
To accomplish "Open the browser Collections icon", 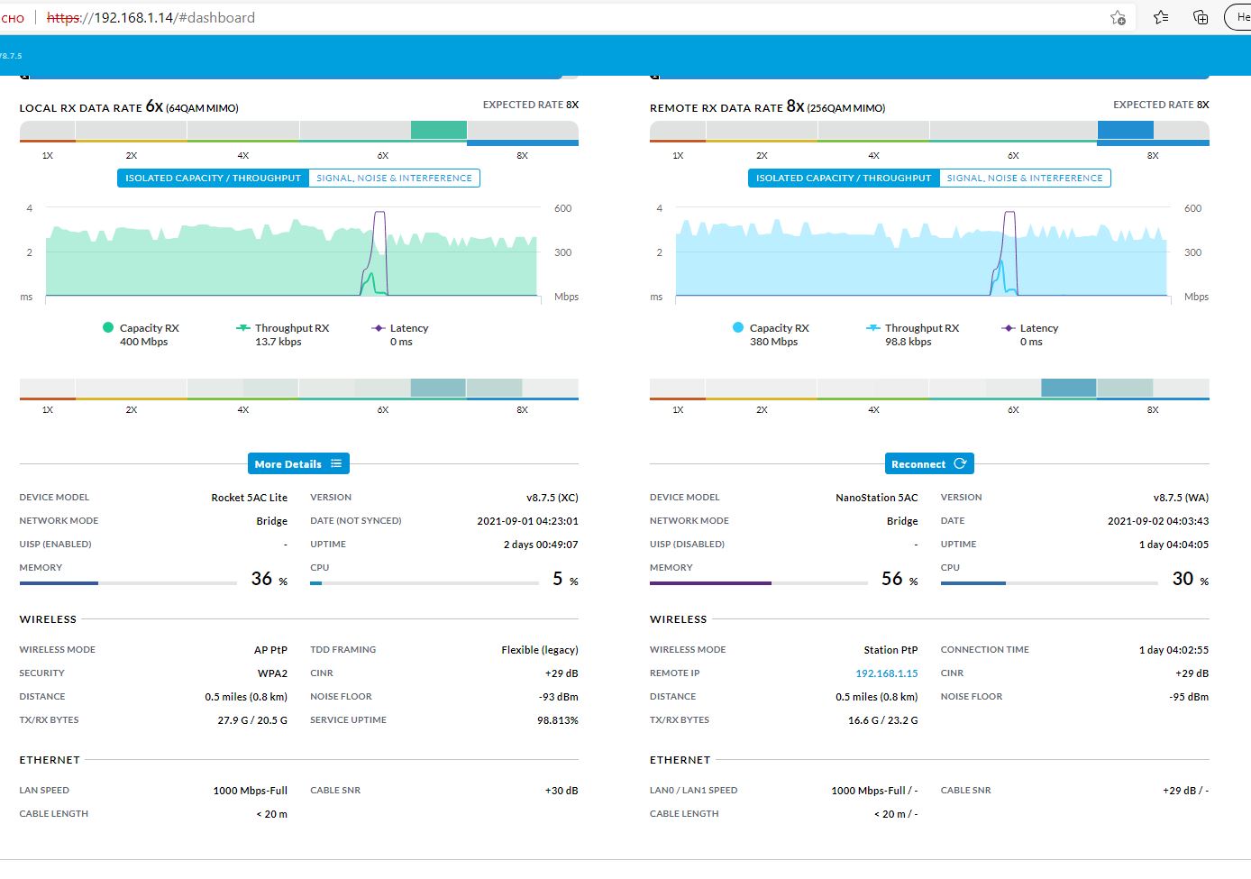I will [x=1201, y=17].
